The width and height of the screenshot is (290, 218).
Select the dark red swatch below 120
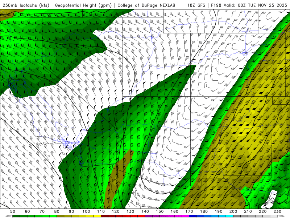pos(119,216)
